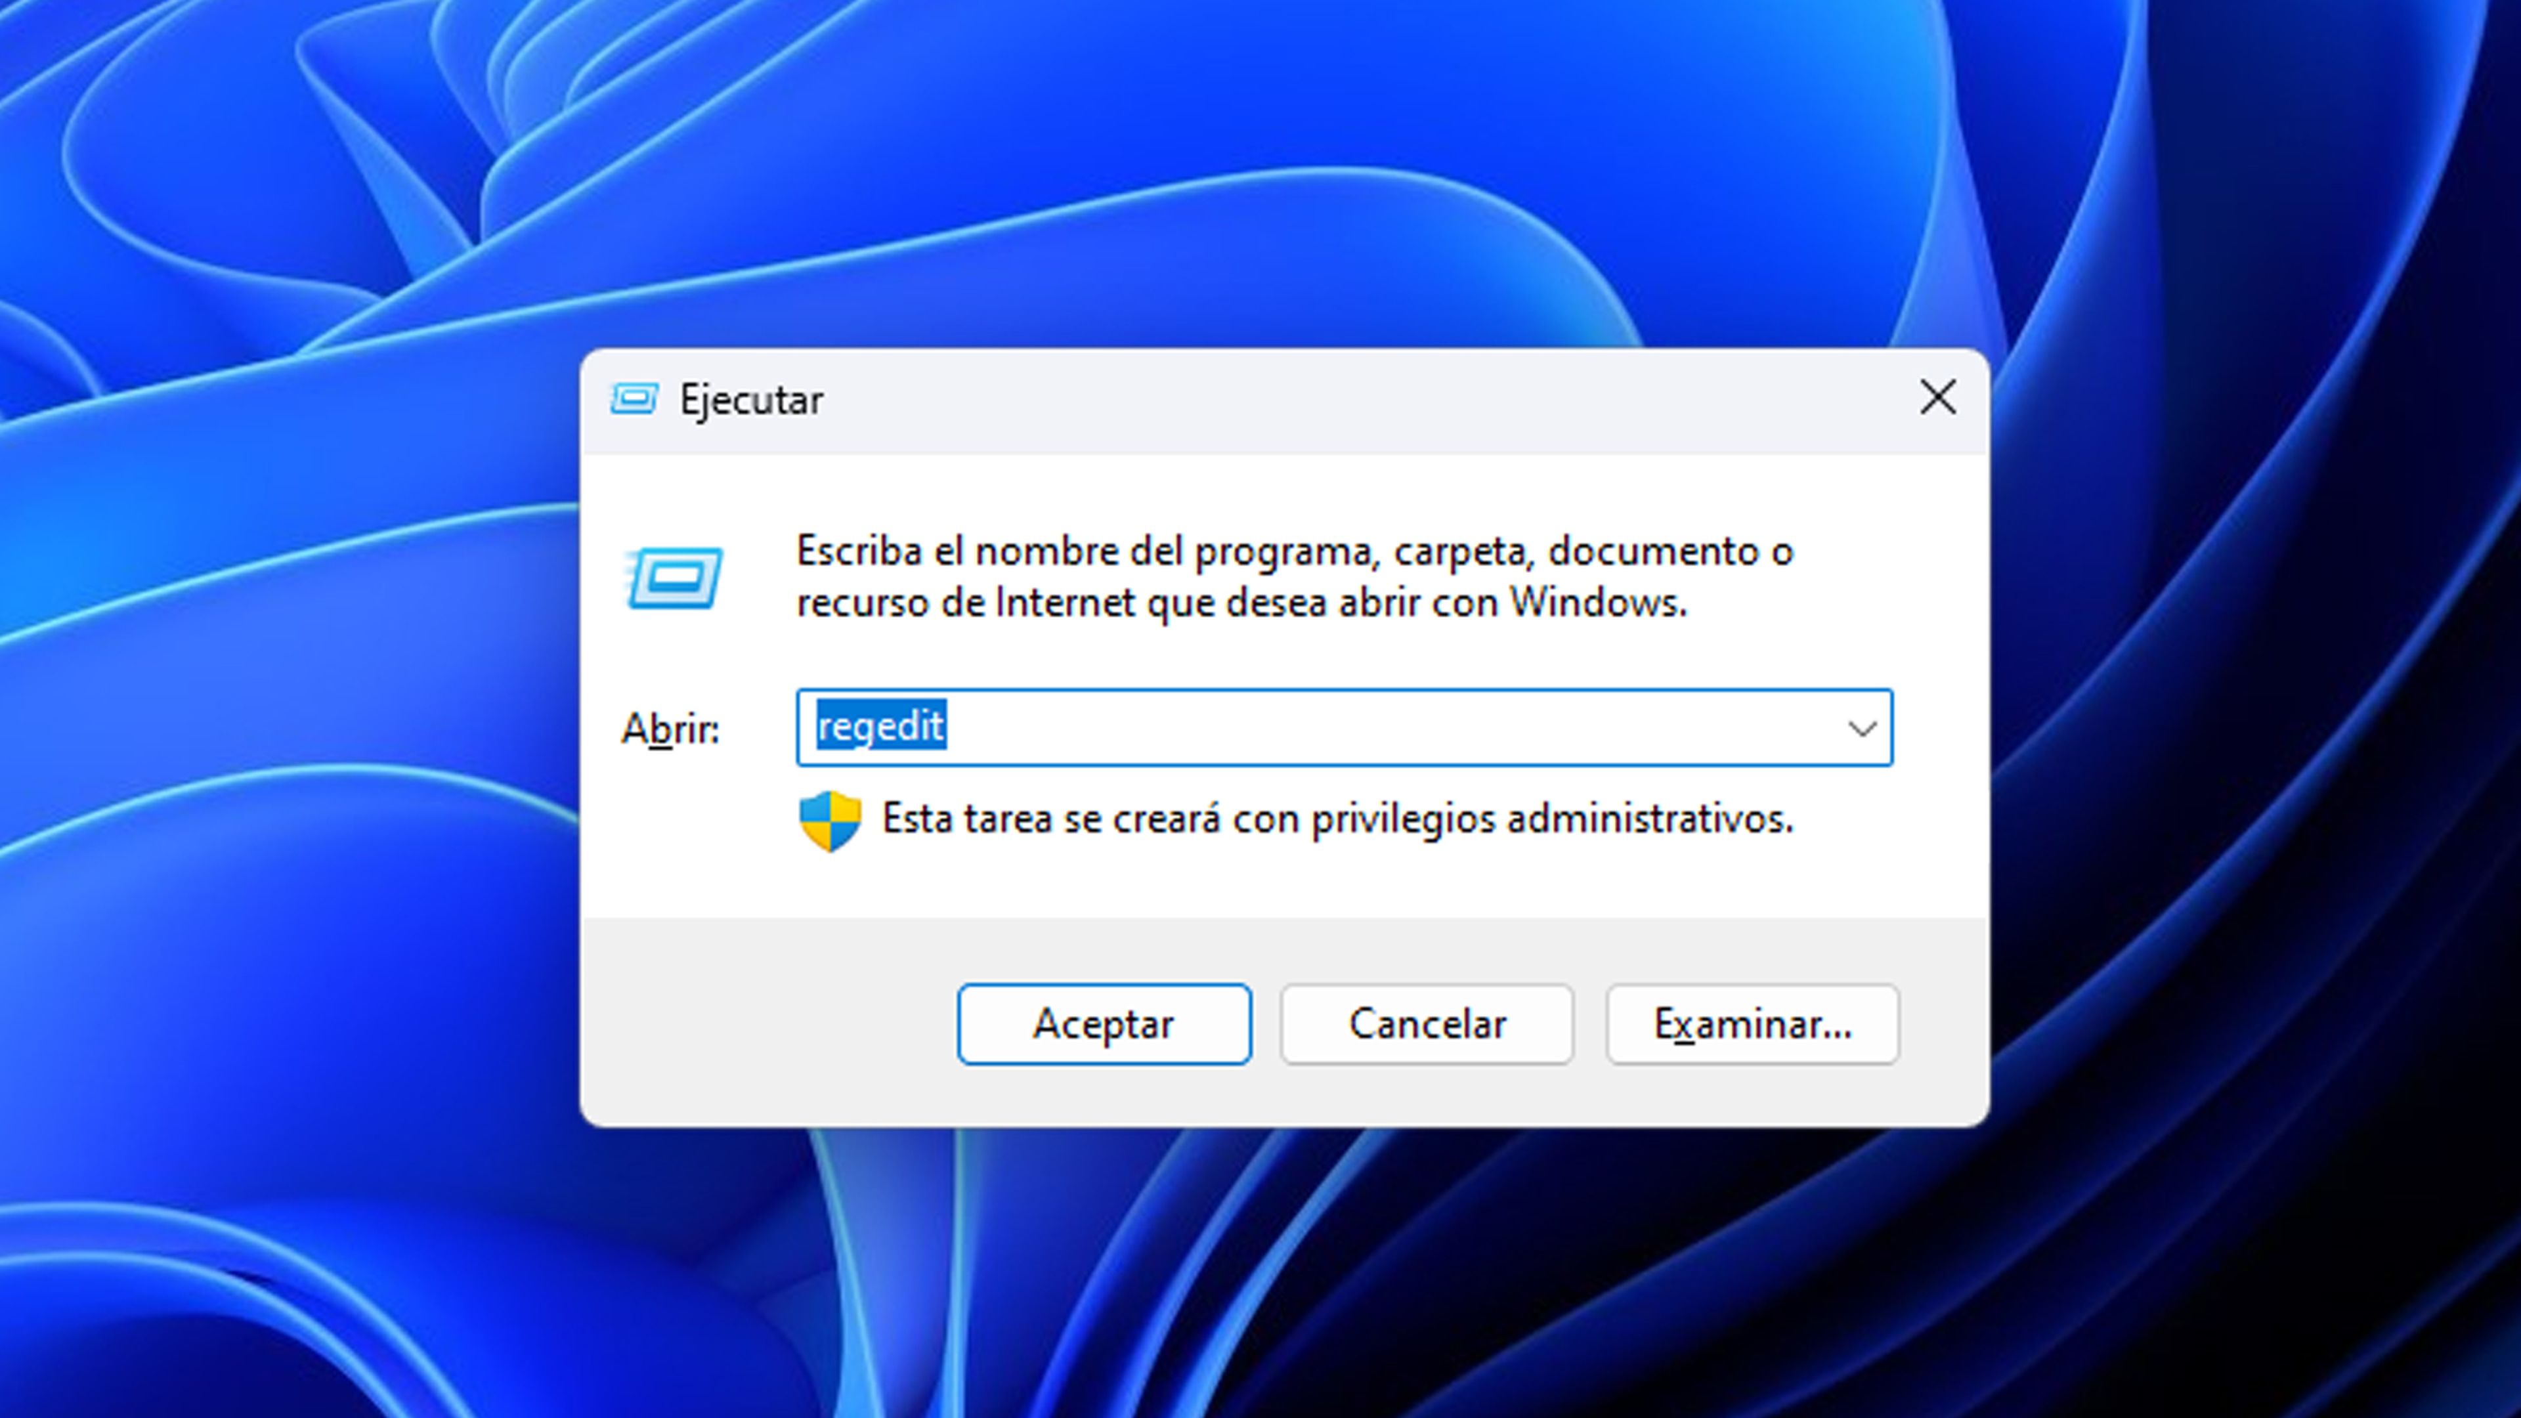Close the Ejecutar dialog with X
The height and width of the screenshot is (1418, 2521).
coord(1938,398)
